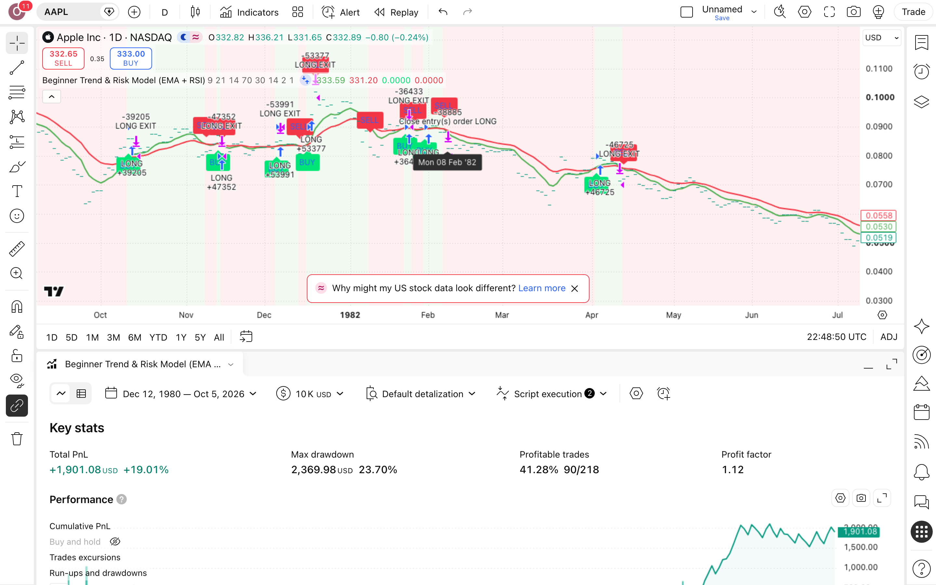Click the red 332.65 SELL button
936x585 pixels.
click(x=63, y=58)
